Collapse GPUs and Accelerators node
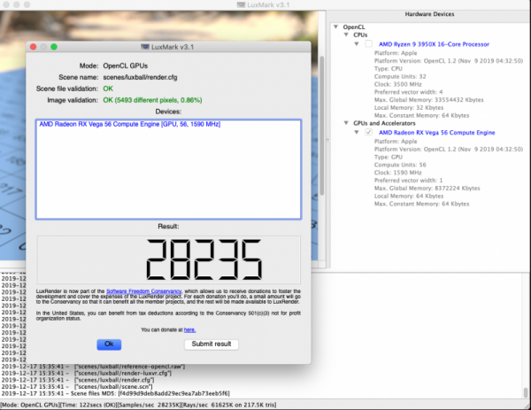Image resolution: width=531 pixels, height=410 pixels. (346, 123)
